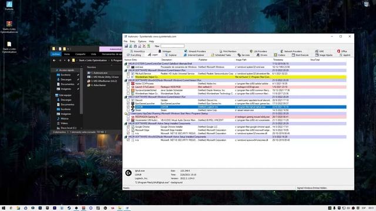This screenshot has height=211, width=376.
Task: Click the red X delete toolbar icon
Action: point(144,46)
